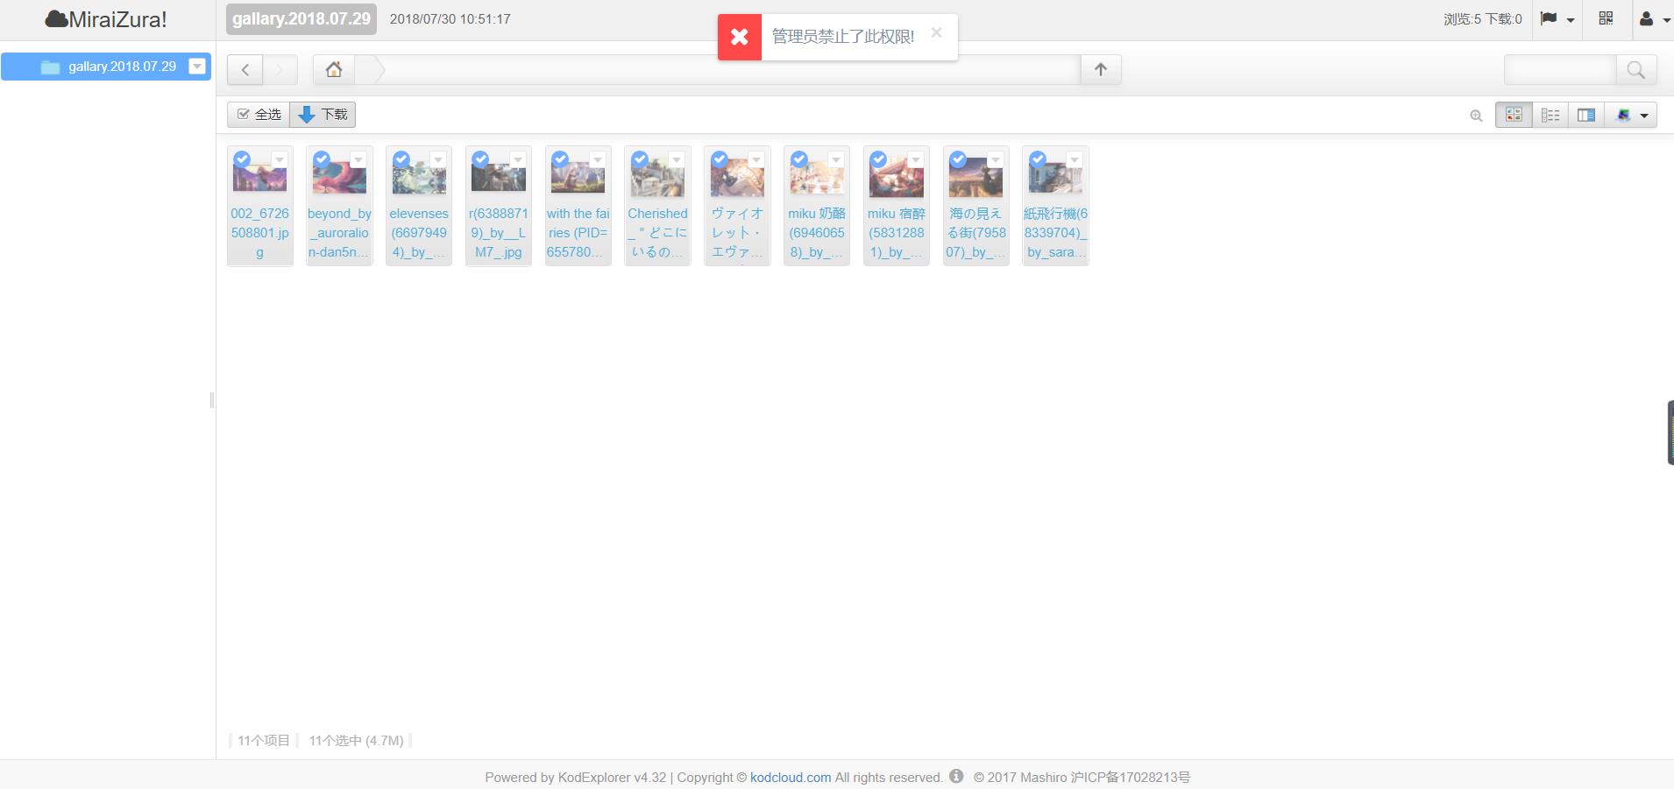The image size is (1674, 789).
Task: Click the gallary.2018.07.29 title badge
Action: [301, 19]
